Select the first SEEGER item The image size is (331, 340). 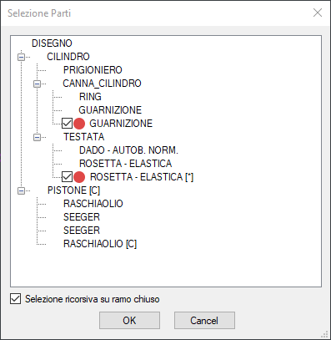[x=82, y=217]
